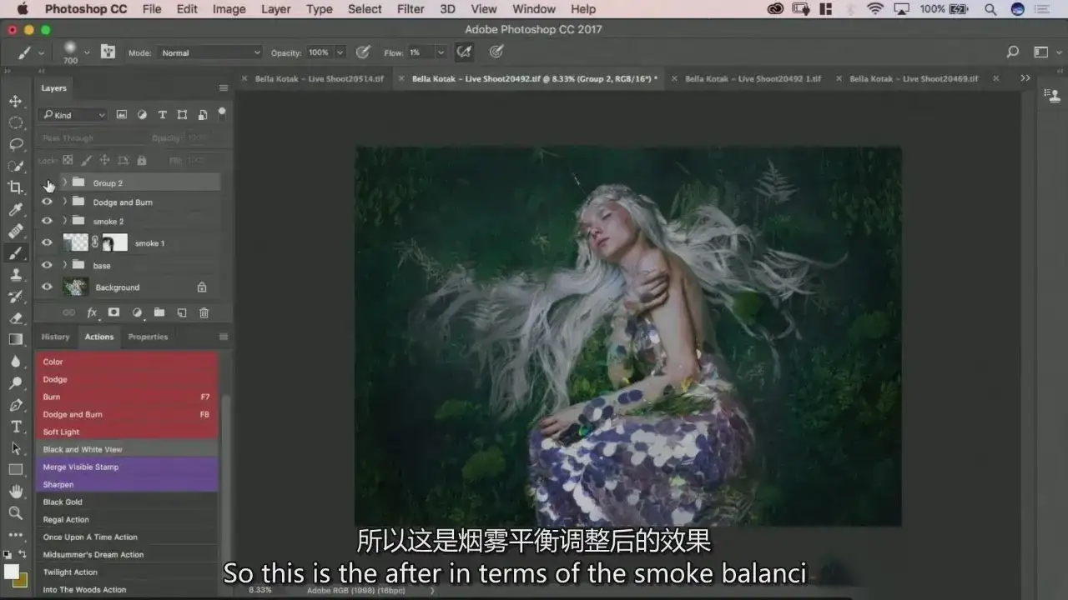Hide the smoke 2 group
1068x600 pixels.
click(x=47, y=221)
